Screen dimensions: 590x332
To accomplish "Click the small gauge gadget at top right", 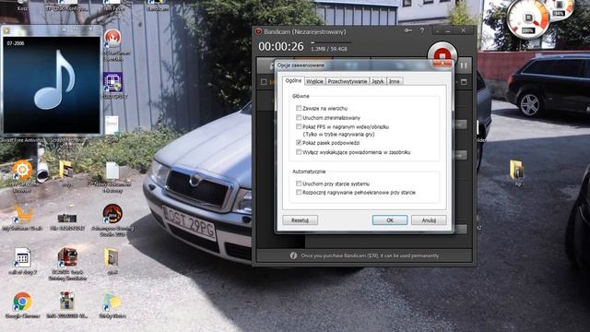I will coord(560,8).
